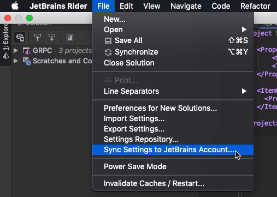Expand the Open submenu
Image resolution: width=277 pixels, height=197 pixels.
tap(173, 29)
